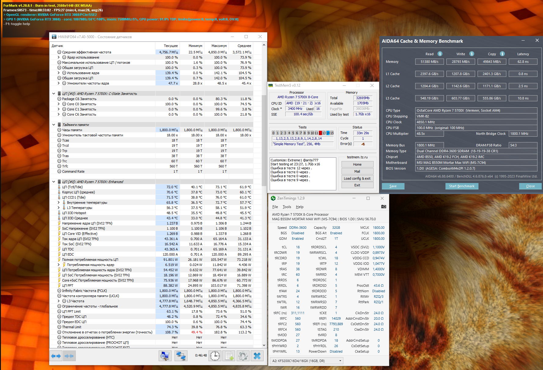The height and width of the screenshot is (370, 543).
Task: Click the TestMem5 error log text box
Action: point(303,174)
